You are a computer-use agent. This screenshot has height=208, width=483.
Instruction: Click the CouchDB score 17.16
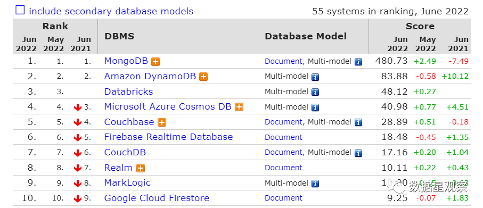(x=395, y=152)
